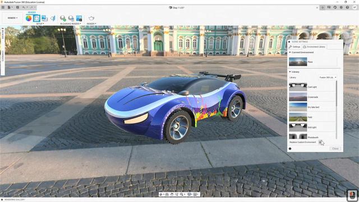Click the teapot Render icon

91,19
